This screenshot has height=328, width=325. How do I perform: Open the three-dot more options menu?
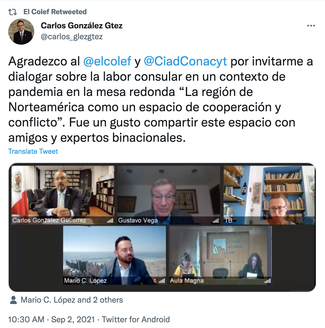(x=311, y=26)
